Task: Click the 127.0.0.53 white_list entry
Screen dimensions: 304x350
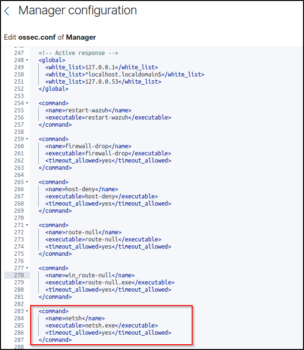Action: pyautogui.click(x=103, y=82)
